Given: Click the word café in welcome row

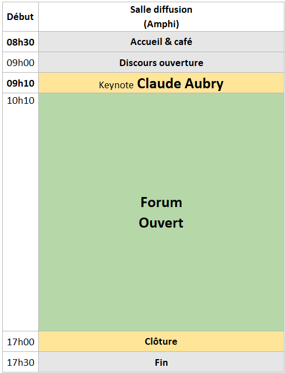Looking at the screenshot, I should (183, 42).
